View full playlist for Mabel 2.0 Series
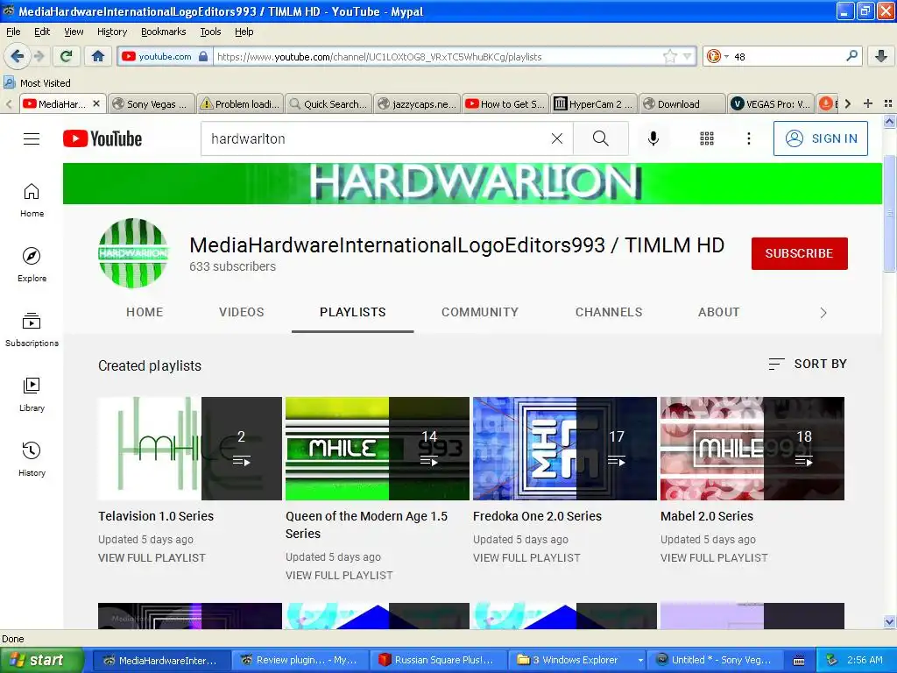This screenshot has width=897, height=673. click(x=714, y=558)
